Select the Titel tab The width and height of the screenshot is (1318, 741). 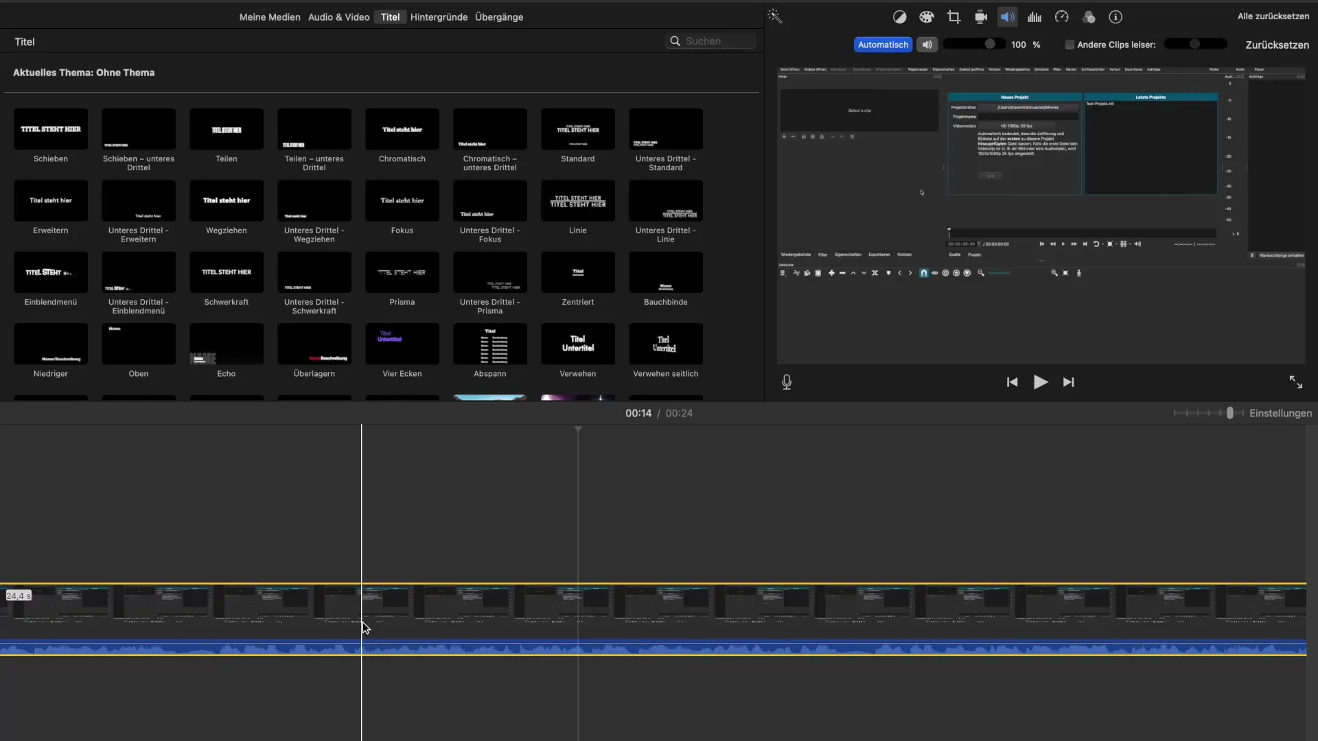click(x=390, y=17)
